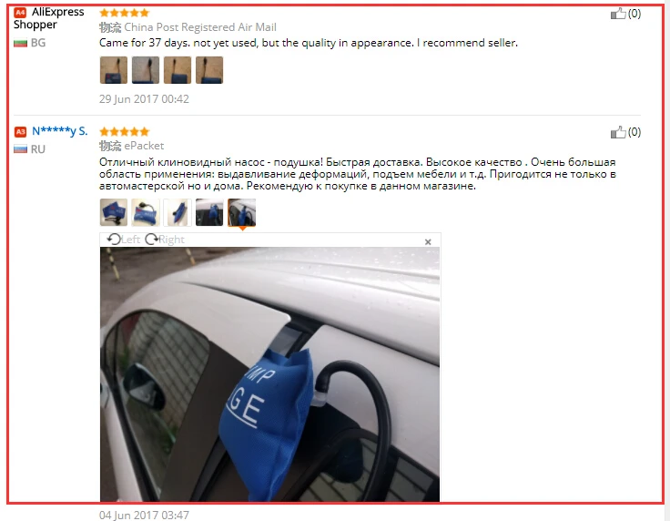Viewport: 670px width, 521px height.
Task: Click the Bulgarian flag icon
Action: pyautogui.click(x=21, y=43)
